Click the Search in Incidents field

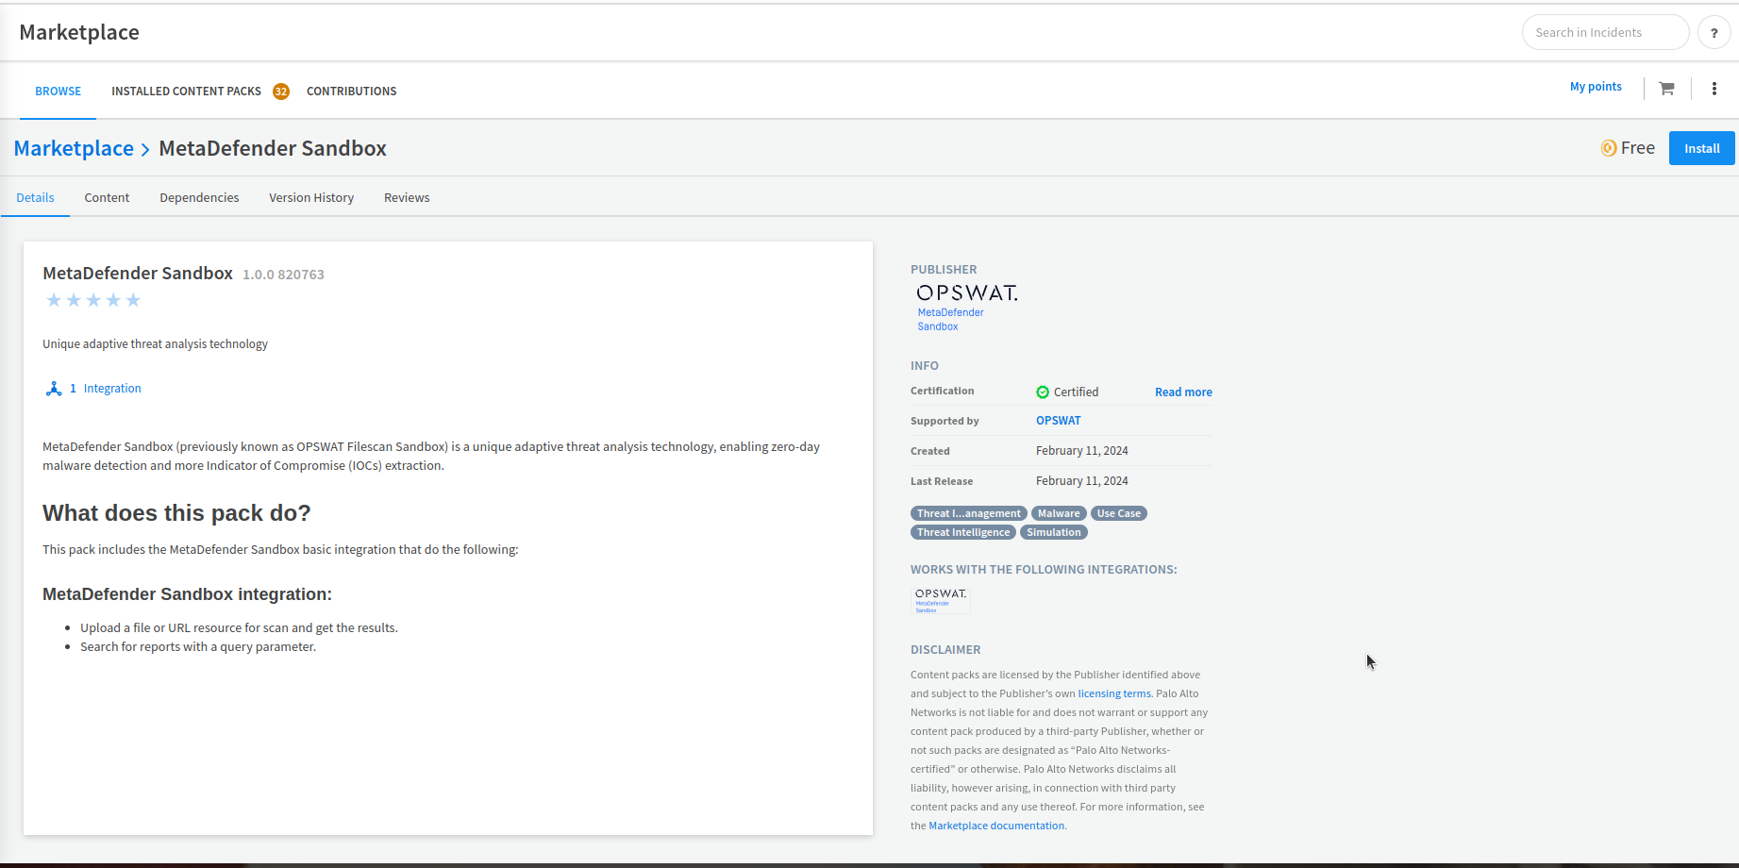coord(1605,32)
